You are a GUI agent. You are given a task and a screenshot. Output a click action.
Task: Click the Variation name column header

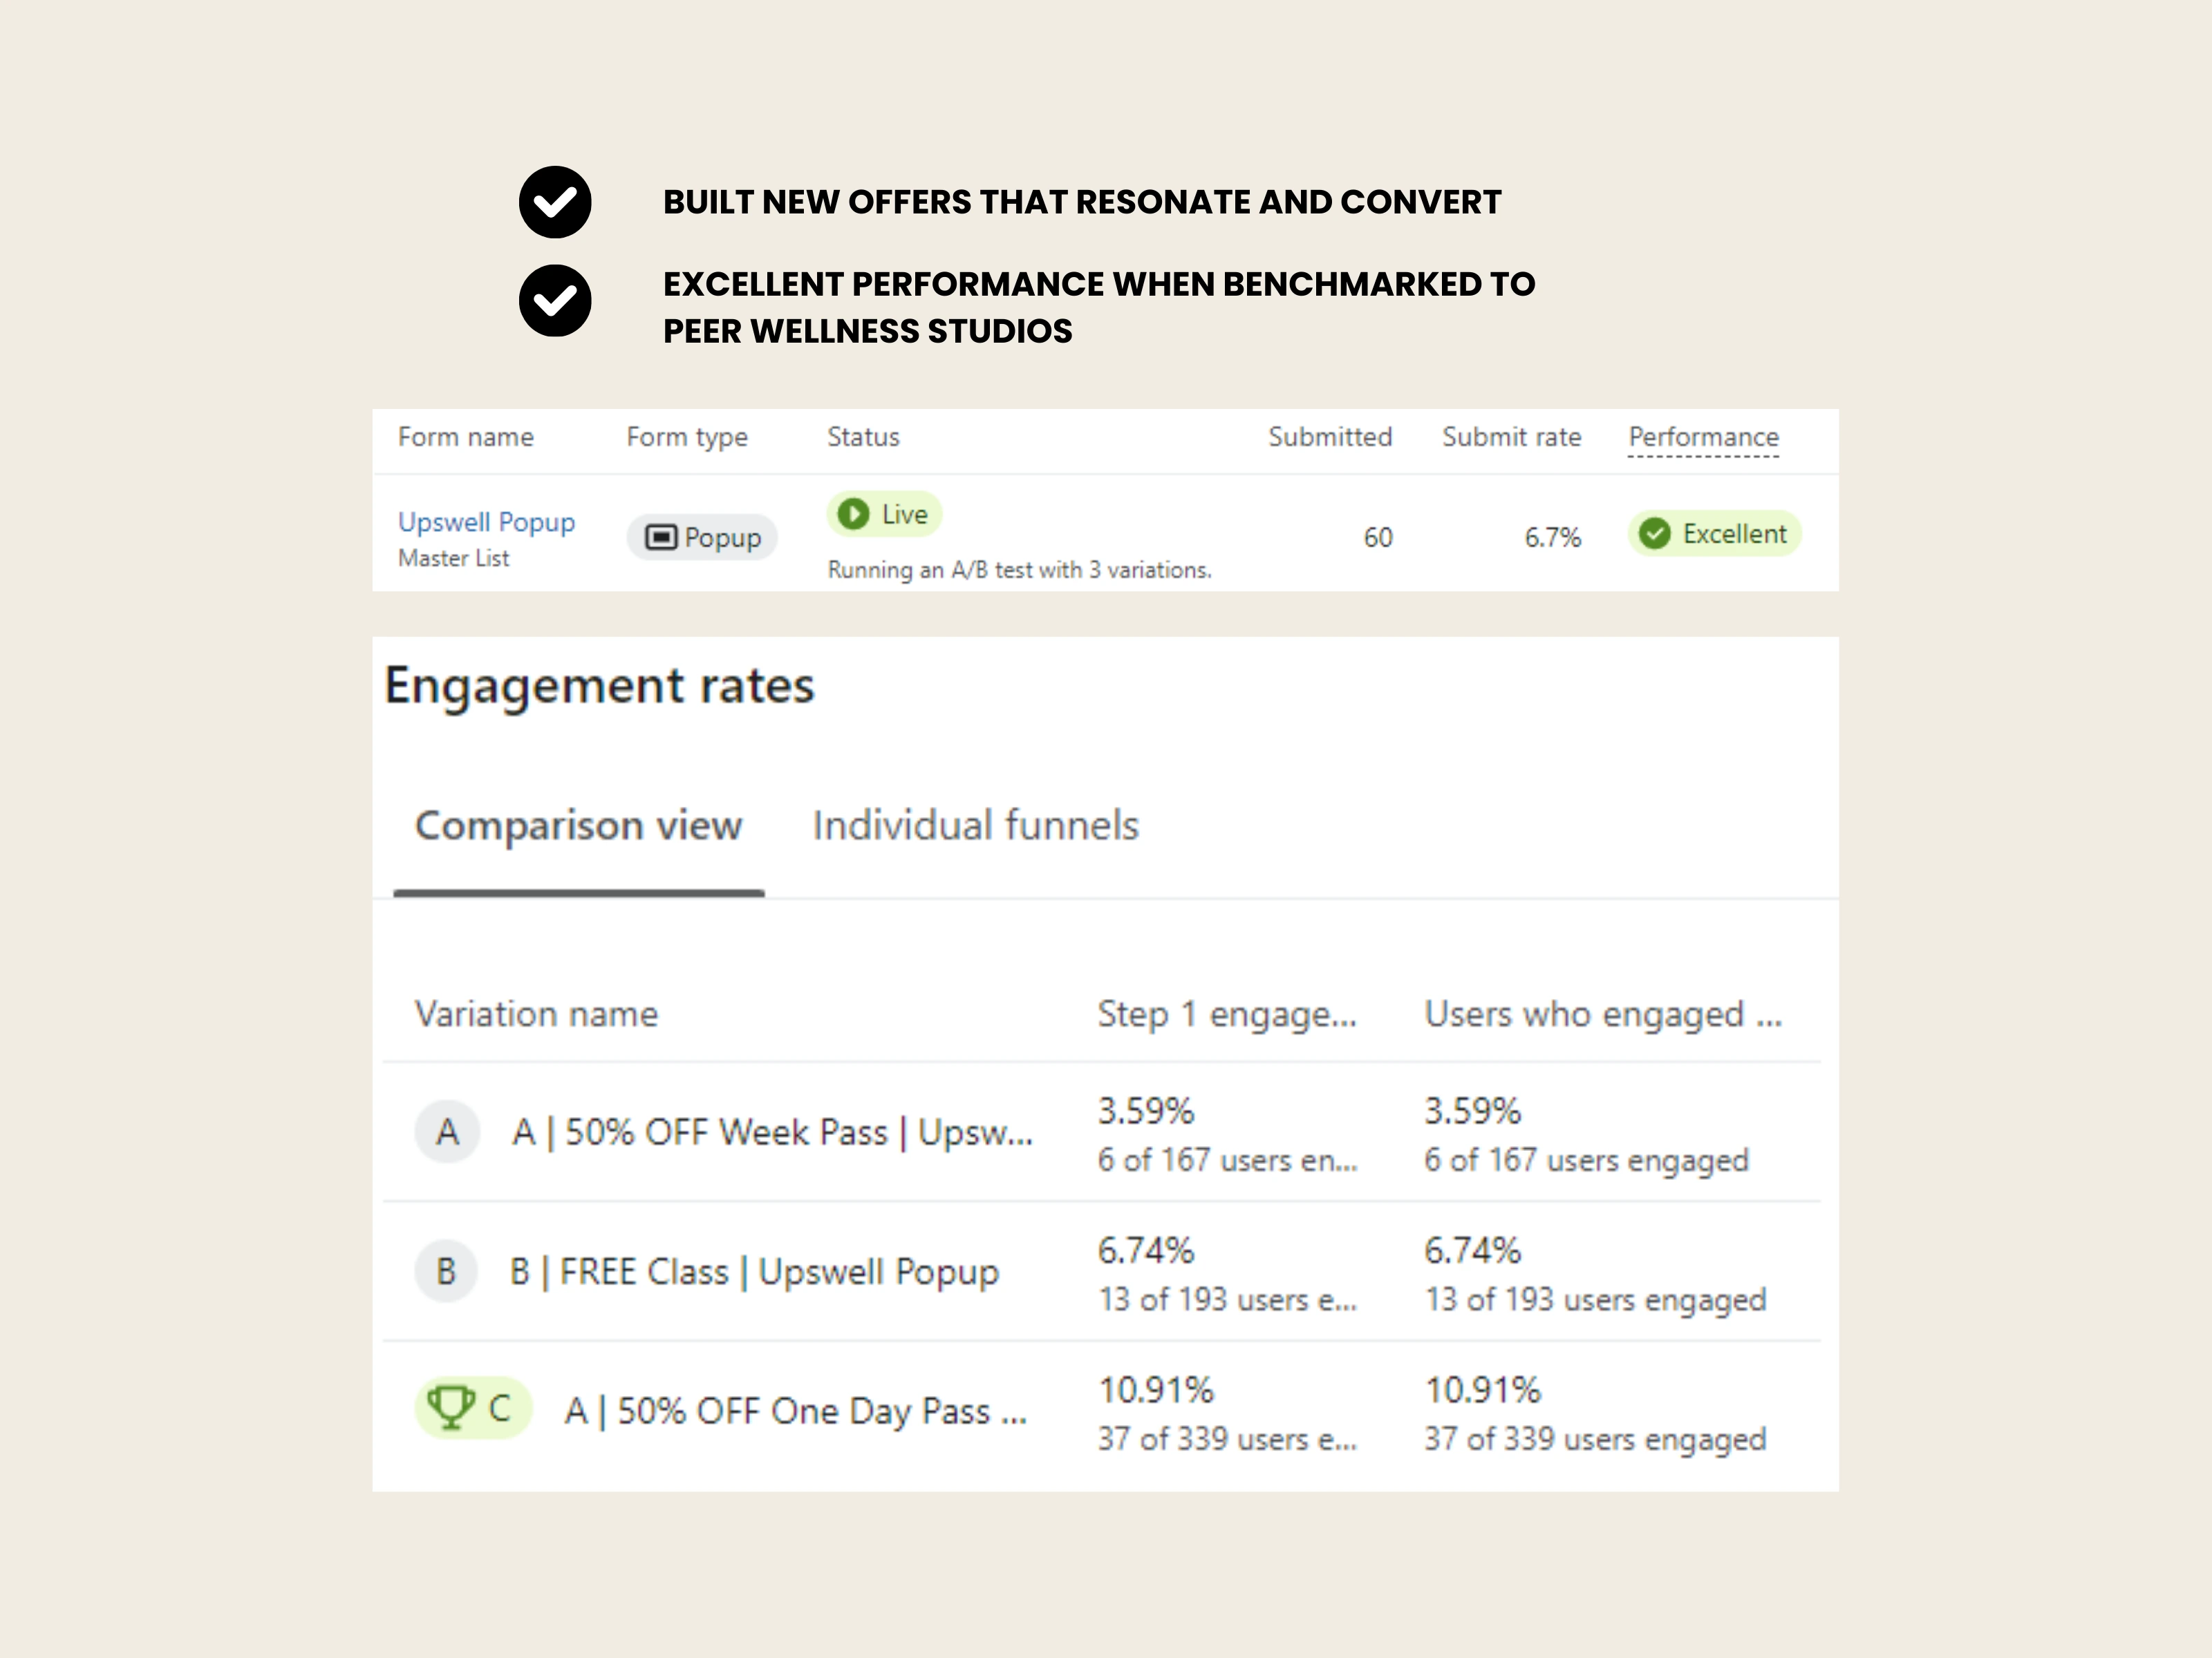(x=536, y=1014)
